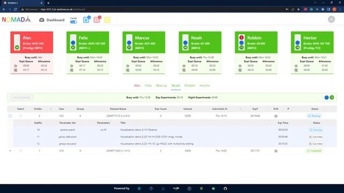Click the night moon icon in Robbin card
The width and height of the screenshot is (344, 193).
coord(240,70)
